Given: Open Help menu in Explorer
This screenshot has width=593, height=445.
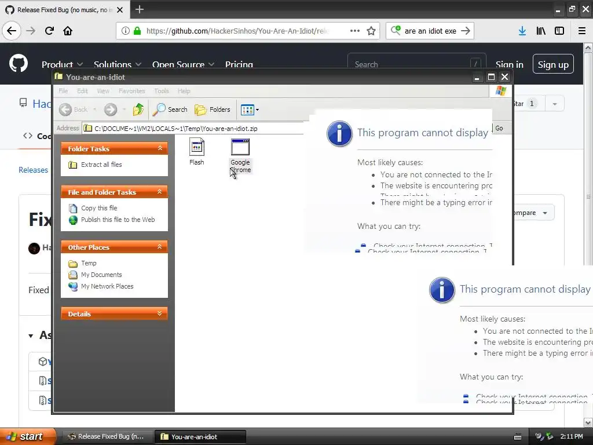Looking at the screenshot, I should (184, 91).
